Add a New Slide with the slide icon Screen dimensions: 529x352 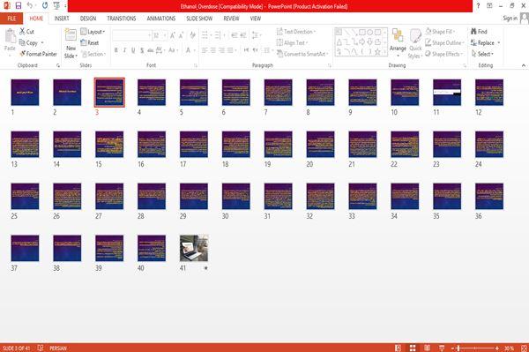[71, 35]
